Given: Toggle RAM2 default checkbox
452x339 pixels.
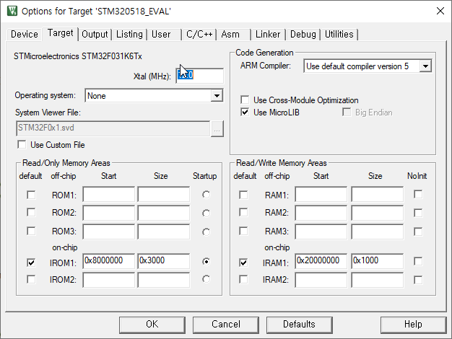Looking at the screenshot, I should tap(243, 212).
